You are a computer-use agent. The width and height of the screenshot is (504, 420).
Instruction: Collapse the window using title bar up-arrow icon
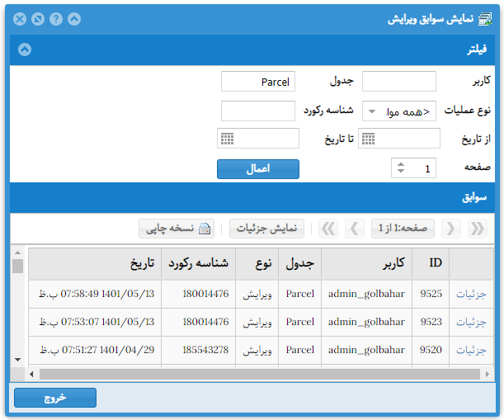[74, 19]
